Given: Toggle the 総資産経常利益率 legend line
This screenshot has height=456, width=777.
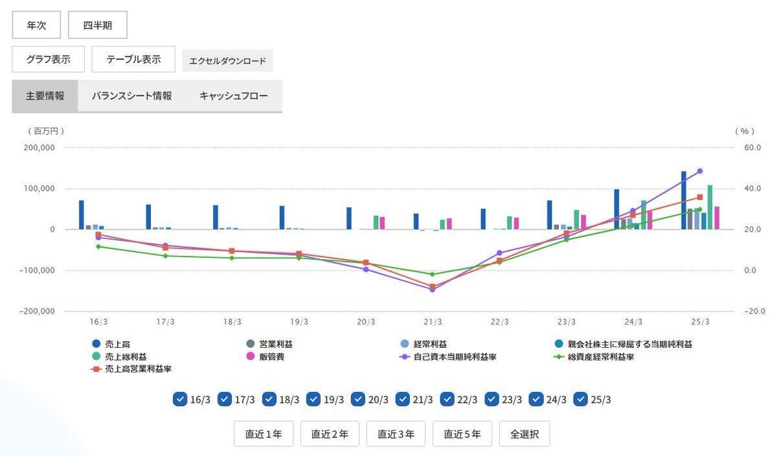Looking at the screenshot, I should pyautogui.click(x=594, y=357).
